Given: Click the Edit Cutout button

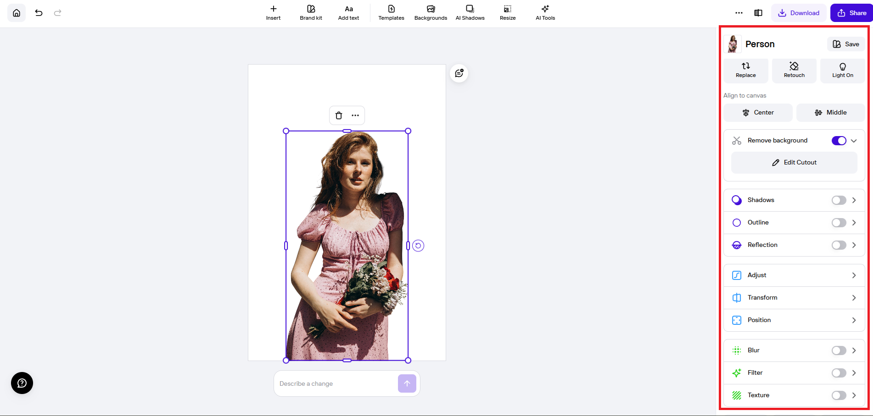Looking at the screenshot, I should tap(794, 163).
